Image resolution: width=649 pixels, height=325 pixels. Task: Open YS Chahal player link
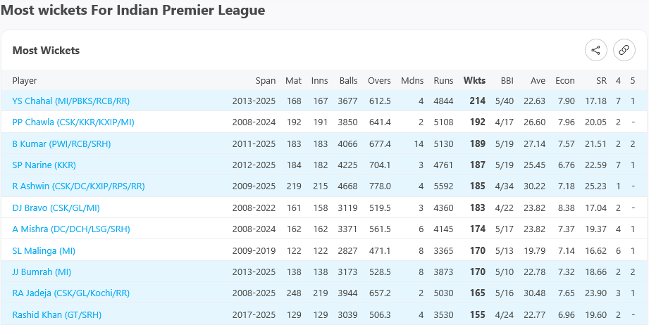[70, 101]
